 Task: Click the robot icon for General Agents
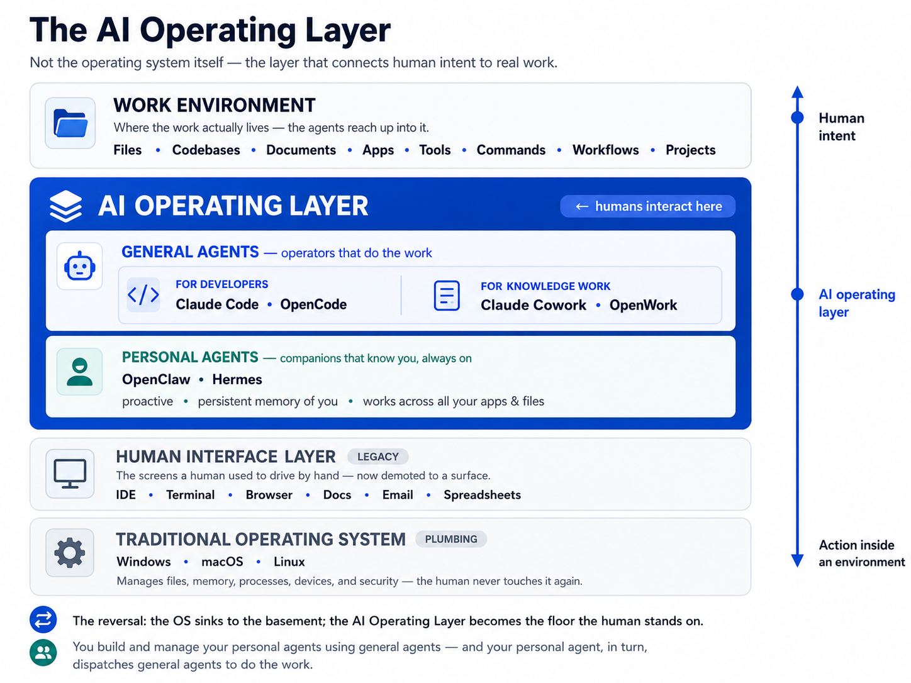click(x=80, y=267)
